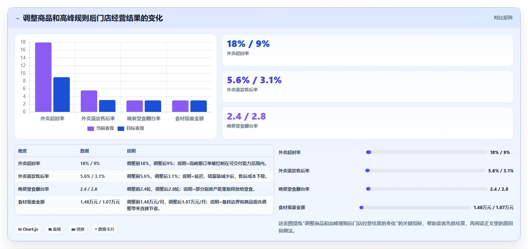Click the icon inside the Chart.js chip

tap(20, 229)
